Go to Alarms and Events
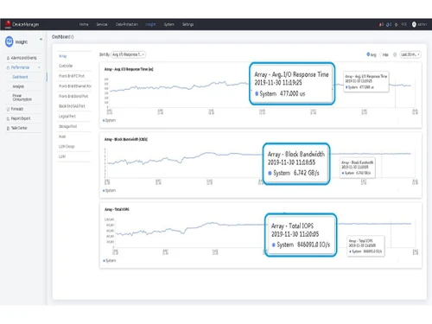The width and height of the screenshot is (432, 324). 23,58
